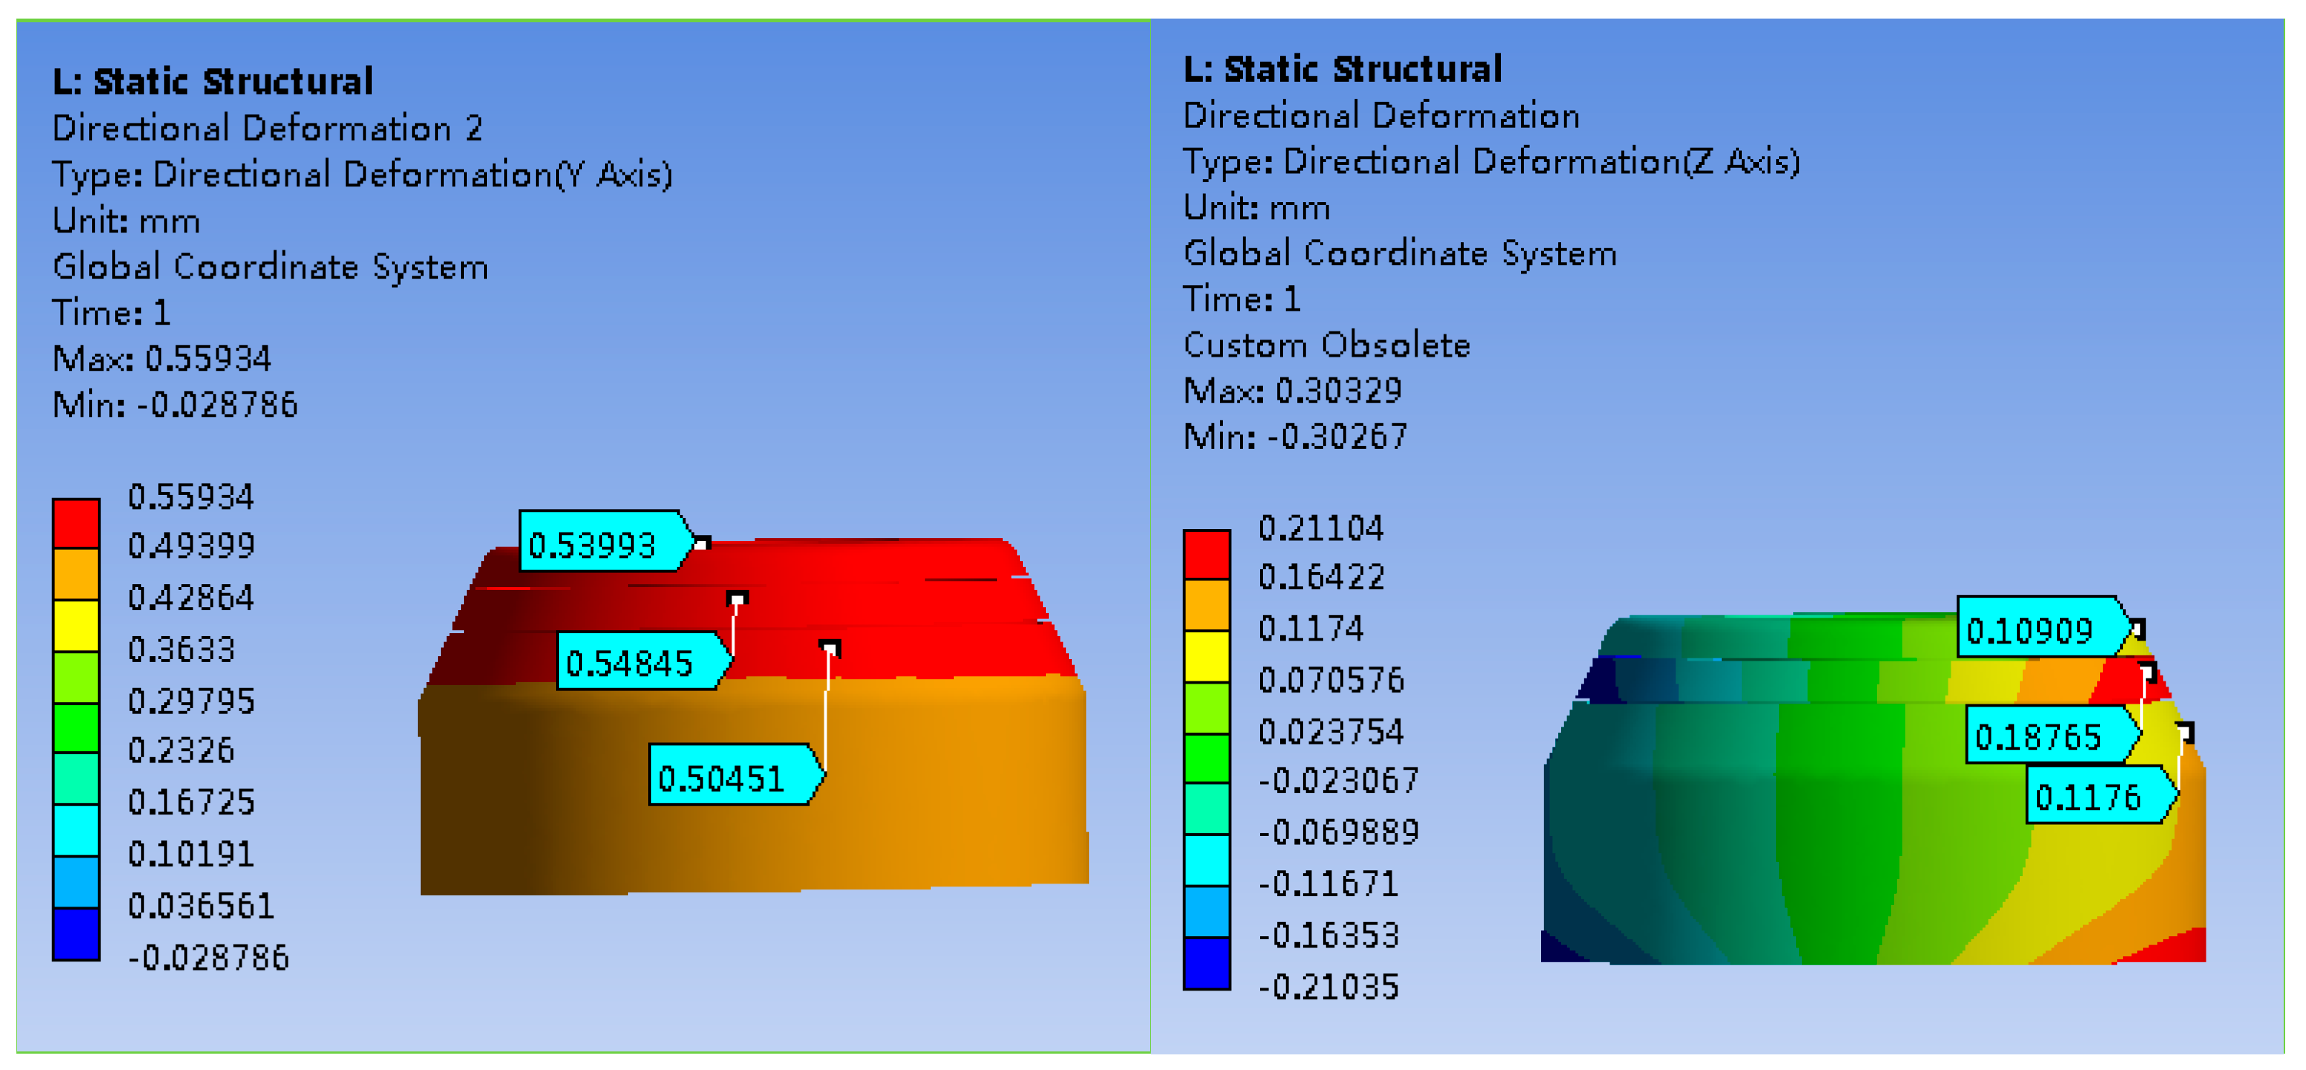
Task: Click cyan swatch in Z-axis legend
Action: point(1206,860)
